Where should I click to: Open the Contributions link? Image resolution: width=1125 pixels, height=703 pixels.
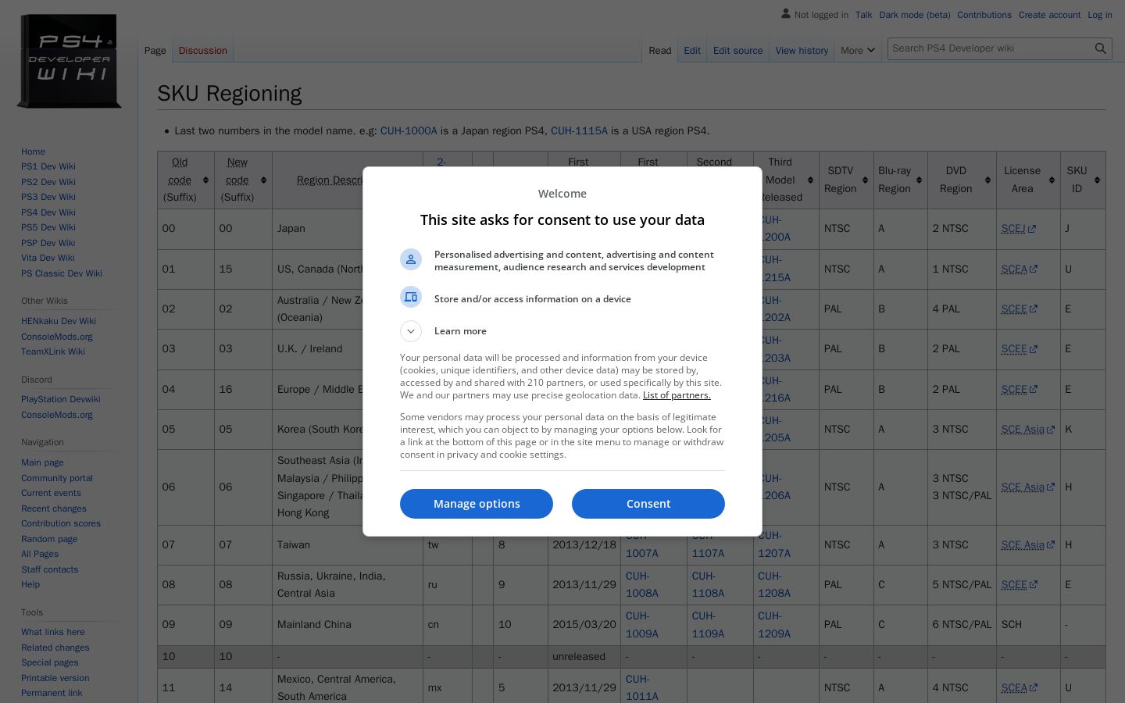[x=984, y=15]
